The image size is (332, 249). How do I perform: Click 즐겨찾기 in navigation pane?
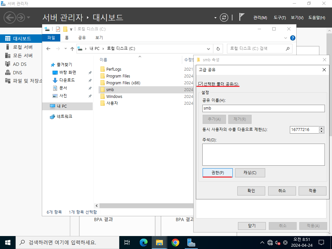[65, 65]
